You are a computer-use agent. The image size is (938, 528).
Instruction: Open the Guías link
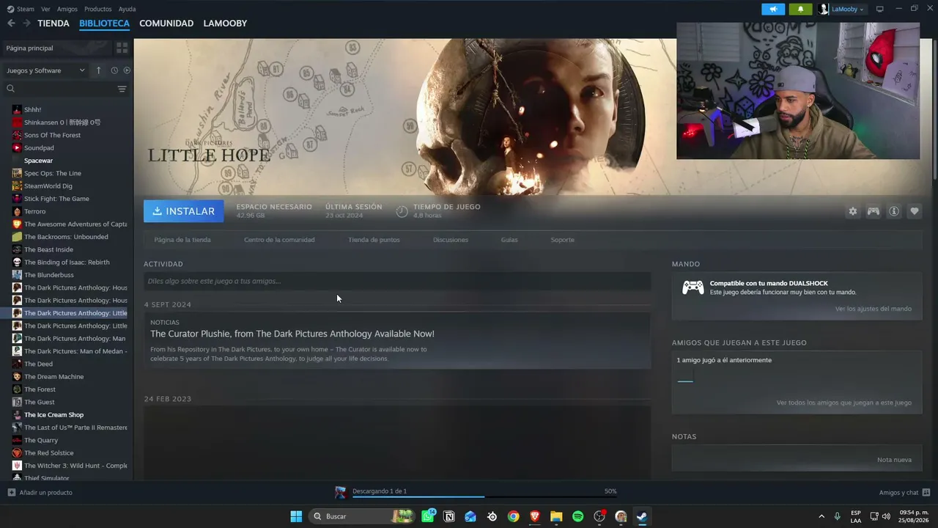click(x=509, y=240)
